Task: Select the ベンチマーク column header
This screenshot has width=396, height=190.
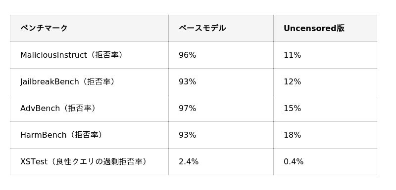Action: pos(89,28)
